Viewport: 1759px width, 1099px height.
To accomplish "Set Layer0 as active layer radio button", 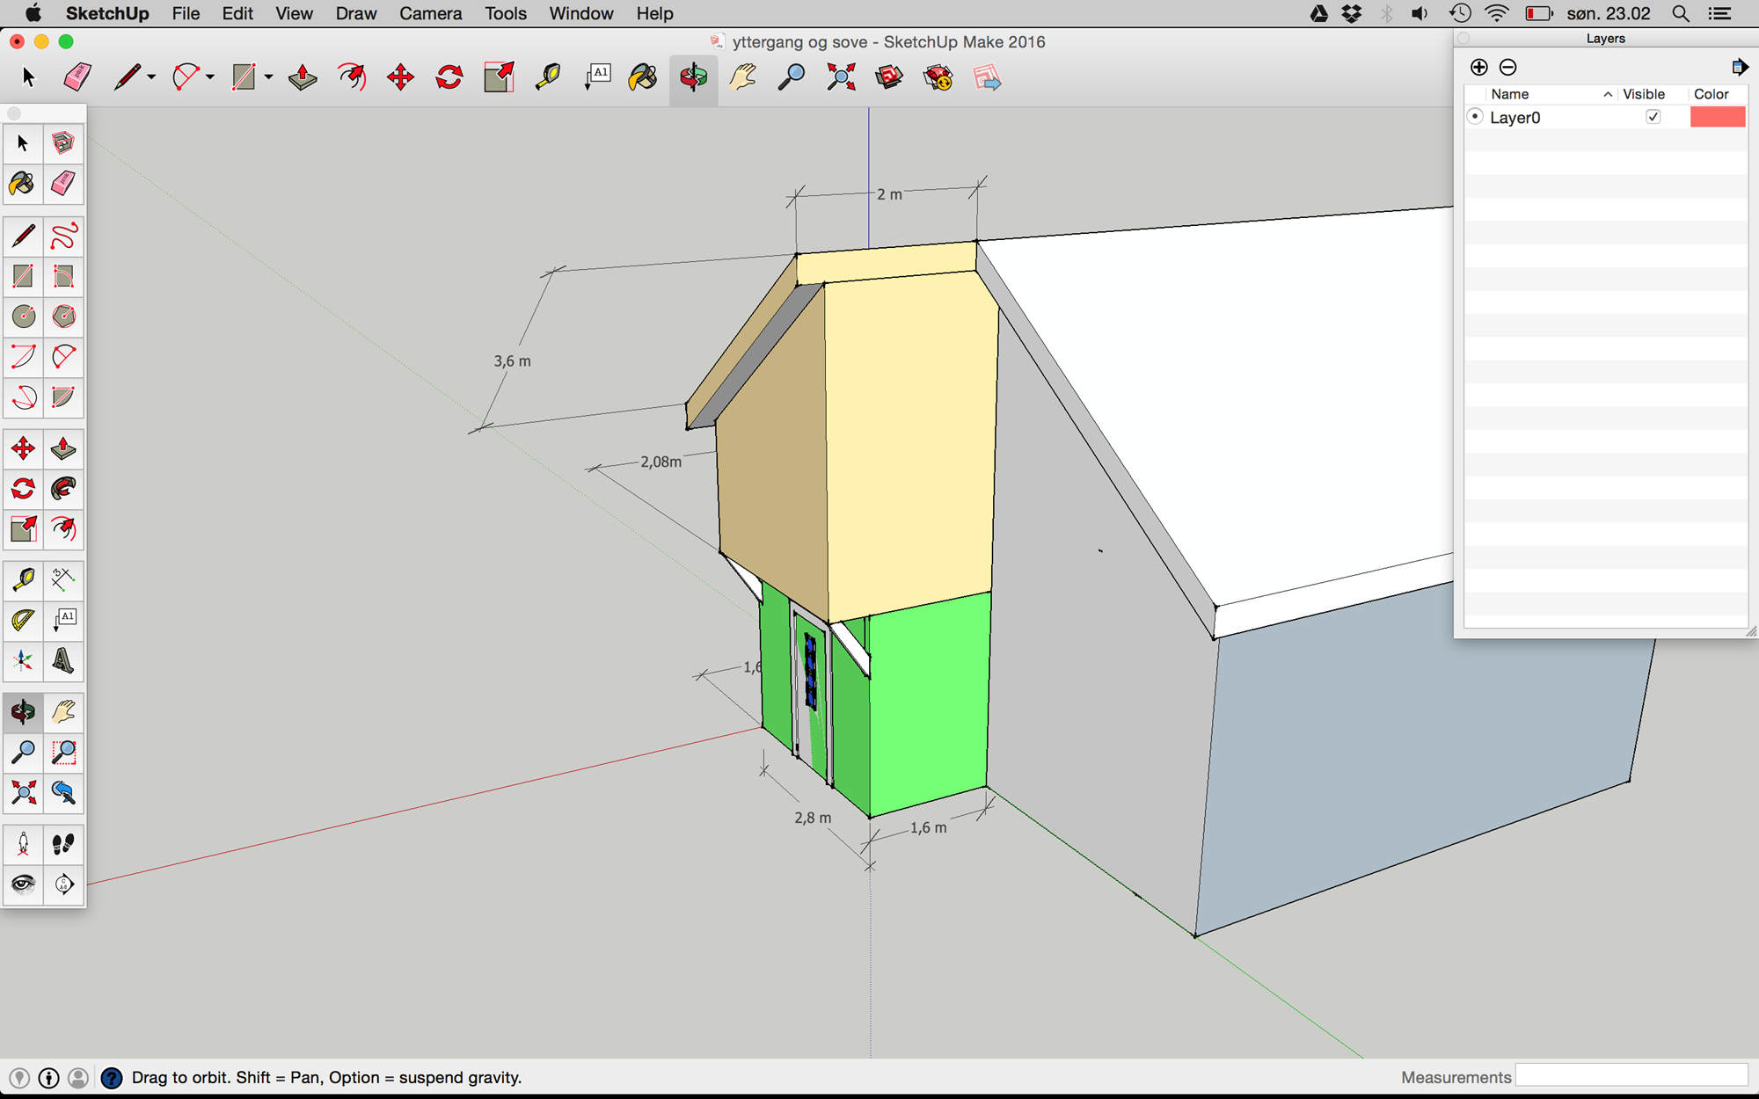I will coord(1476,117).
